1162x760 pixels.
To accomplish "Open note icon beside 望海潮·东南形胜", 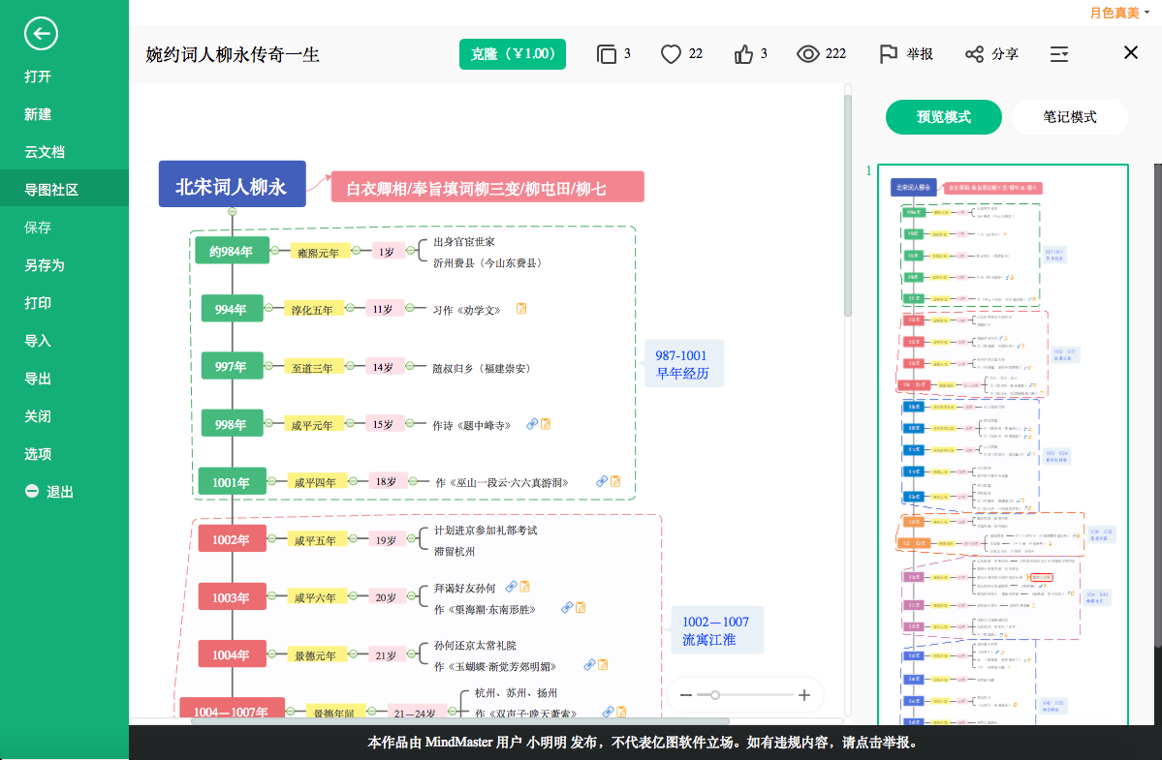I will point(581,608).
